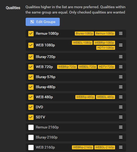
Task: Click the HDTV-1080p quality tag
Action: (x=106, y=48)
